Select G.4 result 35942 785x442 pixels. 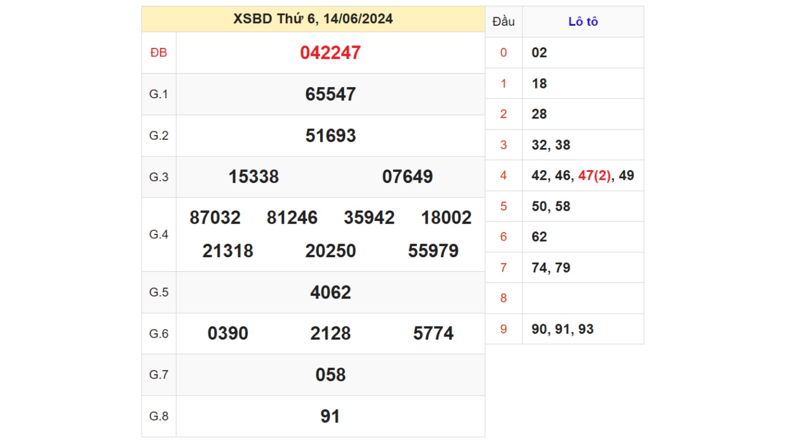(369, 218)
